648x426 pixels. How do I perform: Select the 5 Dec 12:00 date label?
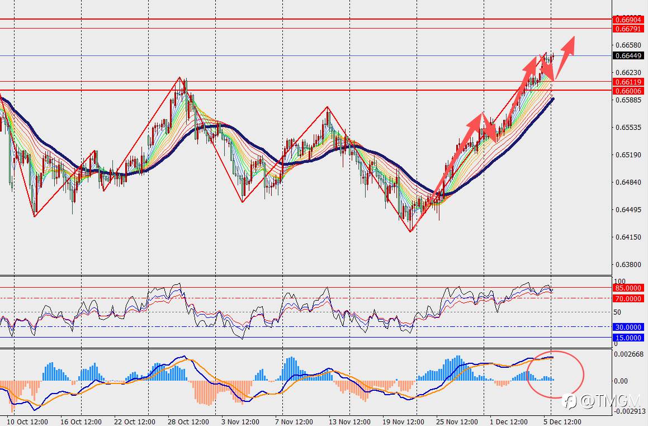(x=562, y=422)
